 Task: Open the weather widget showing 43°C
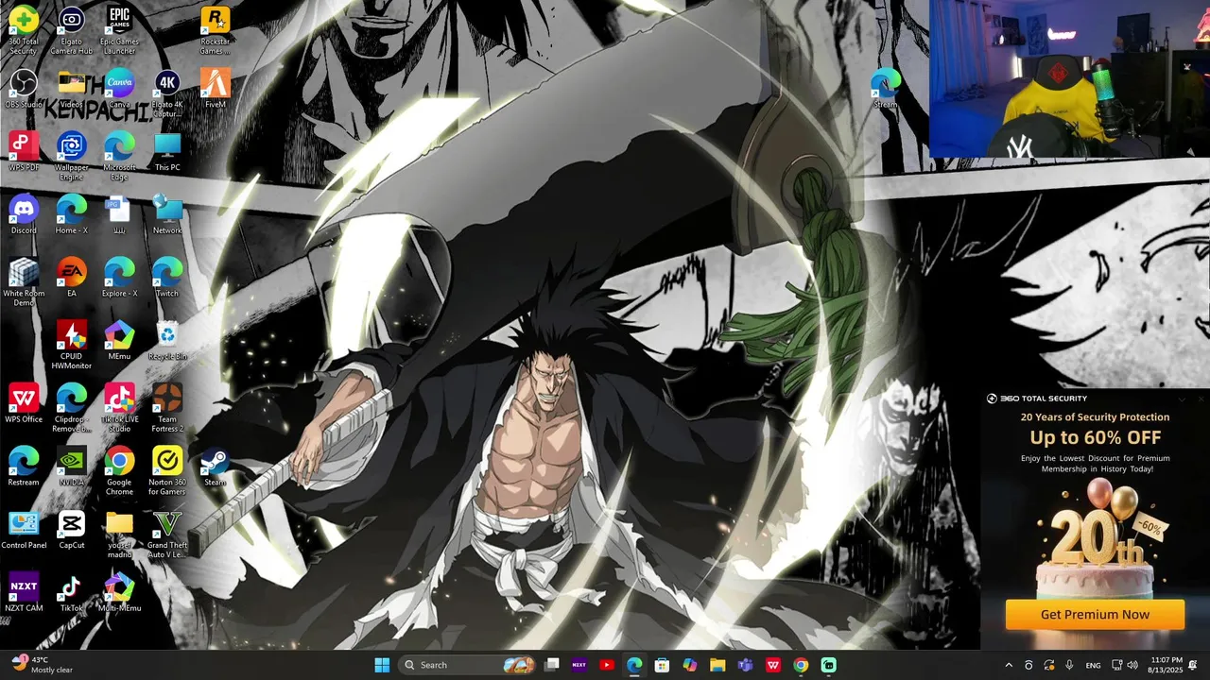coord(42,665)
